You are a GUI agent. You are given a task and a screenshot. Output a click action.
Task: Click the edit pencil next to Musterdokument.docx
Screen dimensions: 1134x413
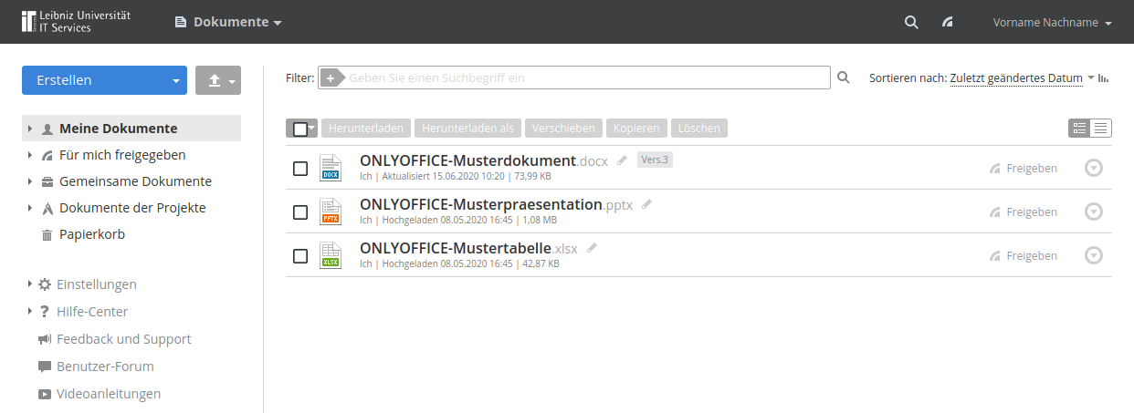pos(623,160)
